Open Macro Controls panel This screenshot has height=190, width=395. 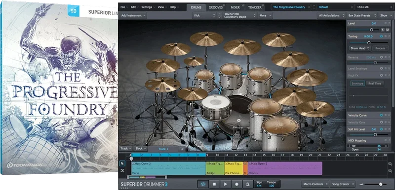coord(315,184)
